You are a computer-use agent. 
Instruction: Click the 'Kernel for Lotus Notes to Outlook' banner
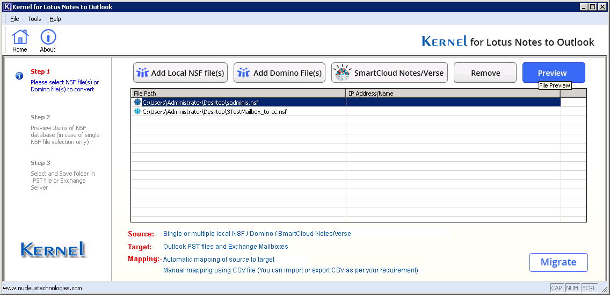508,41
